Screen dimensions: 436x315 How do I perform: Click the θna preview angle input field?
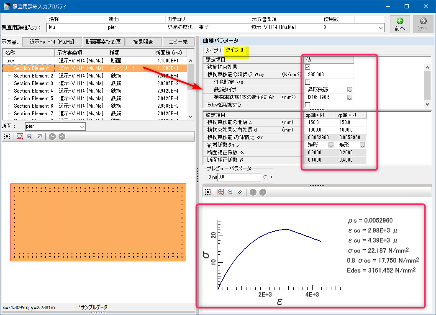(x=239, y=177)
